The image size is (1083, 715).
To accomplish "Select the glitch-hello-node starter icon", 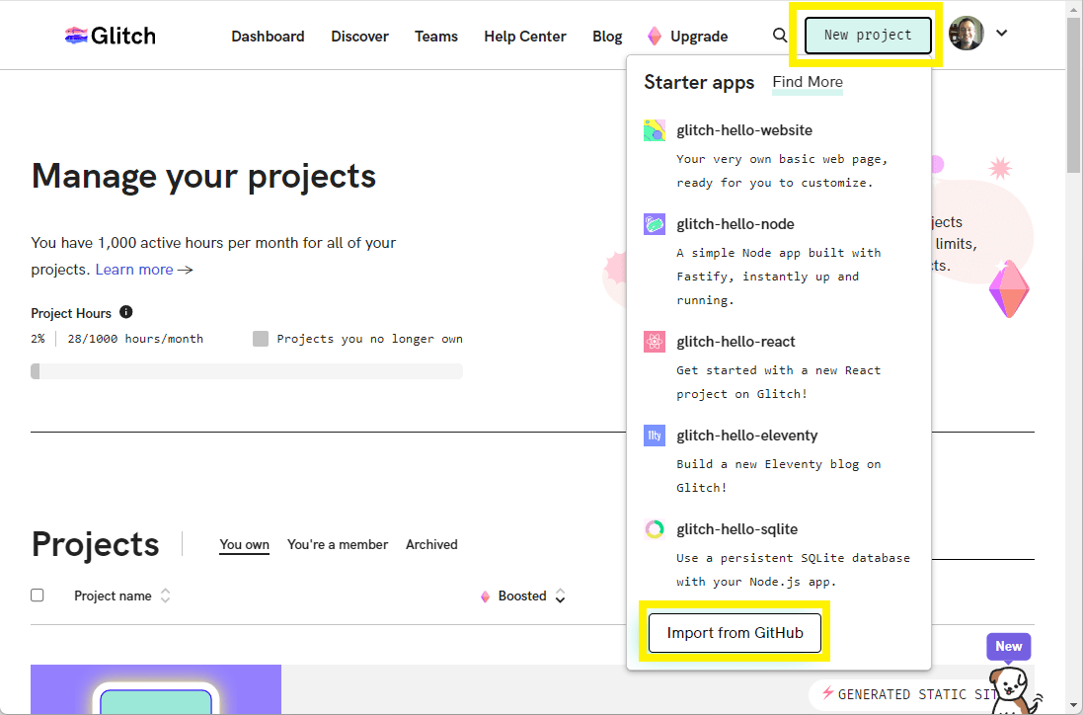I will point(654,223).
